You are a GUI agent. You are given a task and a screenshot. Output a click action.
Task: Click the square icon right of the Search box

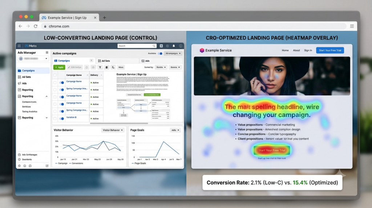[161, 46]
